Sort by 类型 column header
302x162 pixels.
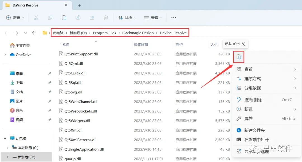coord(179,44)
